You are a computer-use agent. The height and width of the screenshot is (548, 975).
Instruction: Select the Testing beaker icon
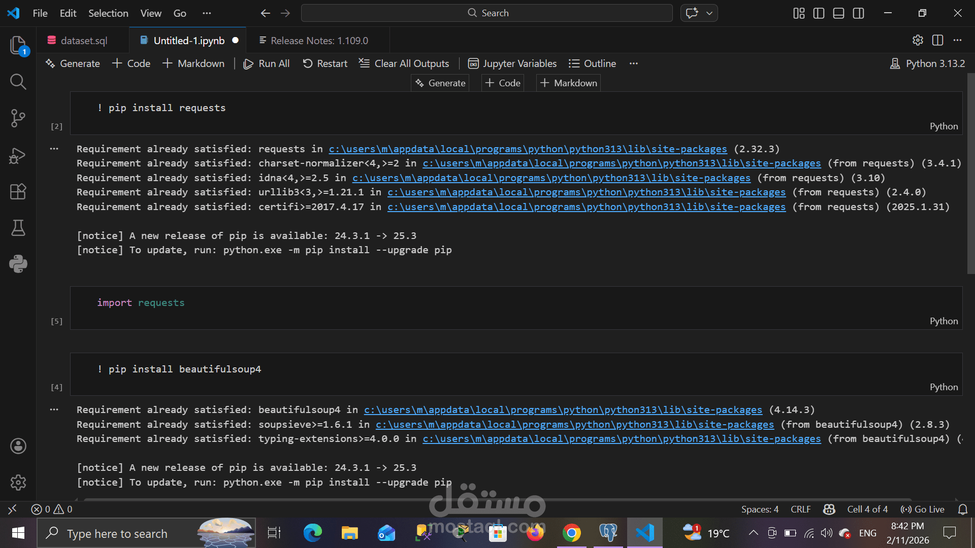[18, 228]
